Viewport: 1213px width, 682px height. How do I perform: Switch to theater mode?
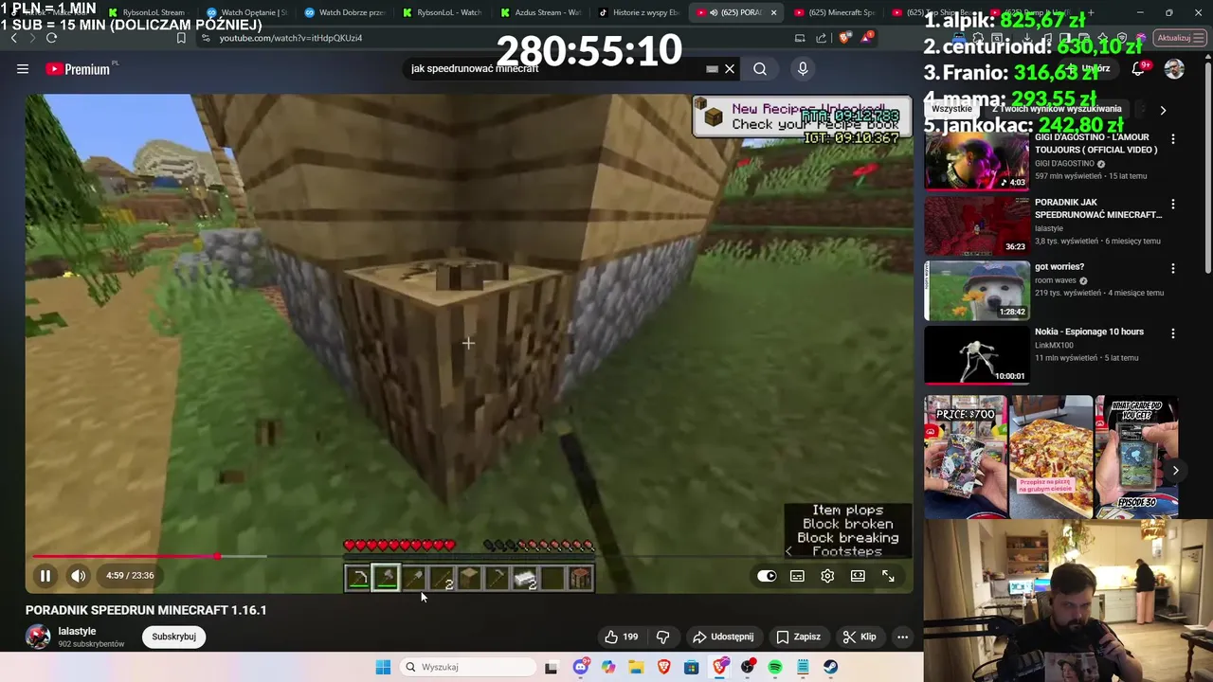(x=858, y=576)
